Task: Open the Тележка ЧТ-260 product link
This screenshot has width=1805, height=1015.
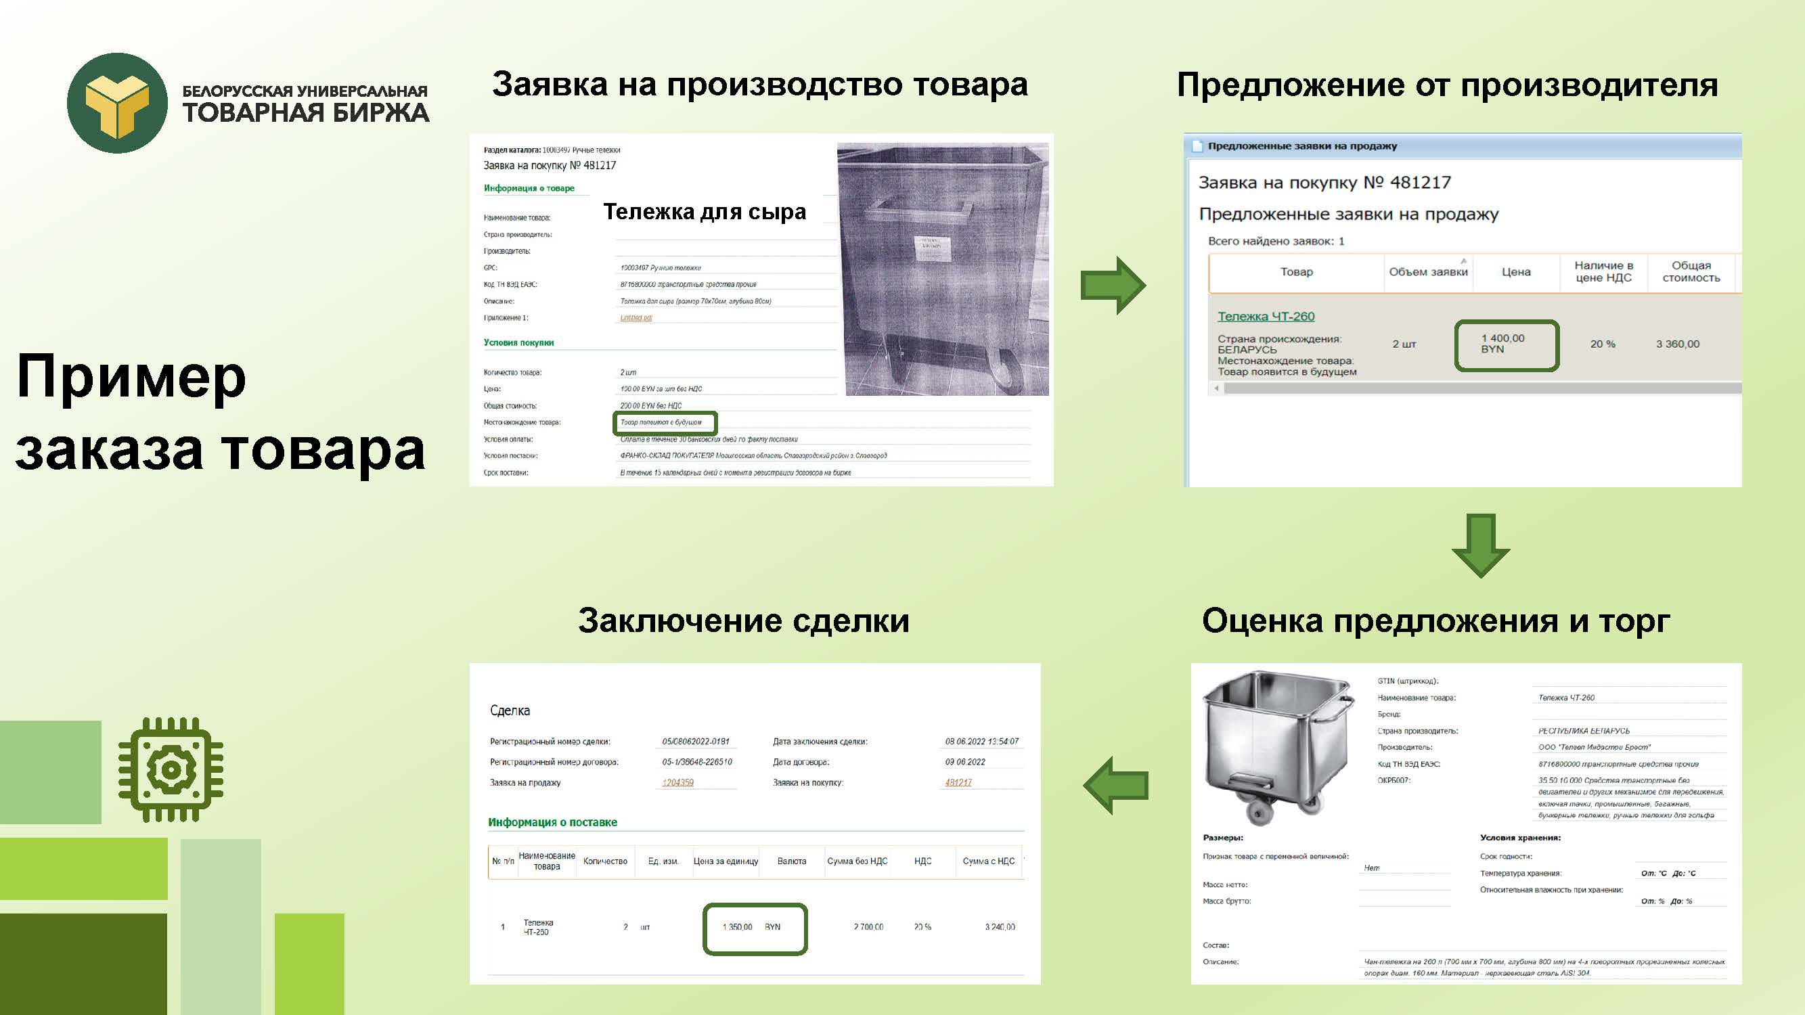Action: tap(1266, 316)
